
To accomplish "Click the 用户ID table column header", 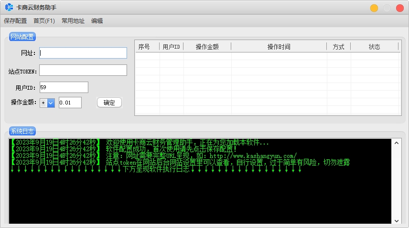I will point(172,47).
